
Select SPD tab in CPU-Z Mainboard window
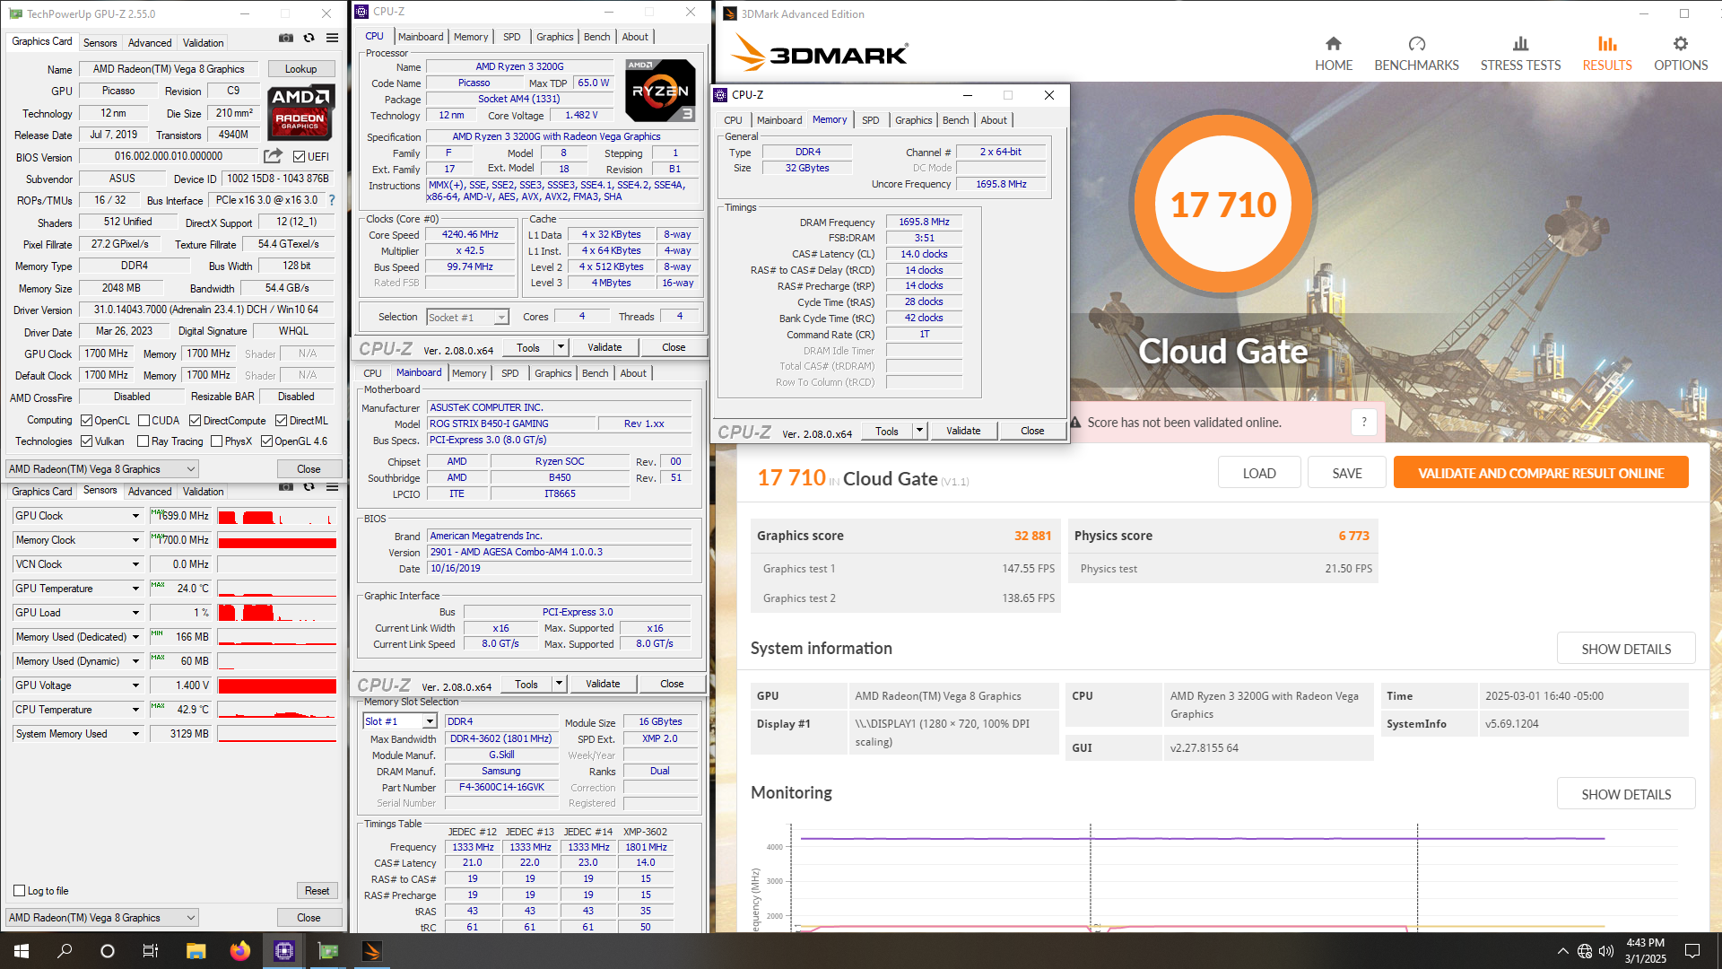pyautogui.click(x=509, y=373)
